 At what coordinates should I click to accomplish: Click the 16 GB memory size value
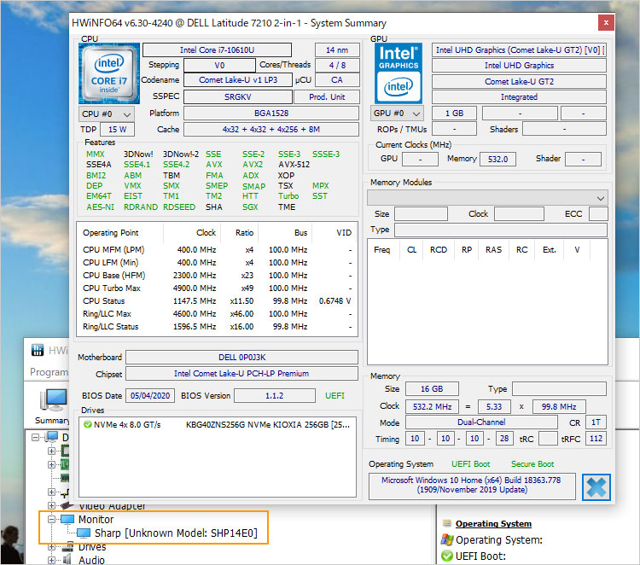[432, 388]
